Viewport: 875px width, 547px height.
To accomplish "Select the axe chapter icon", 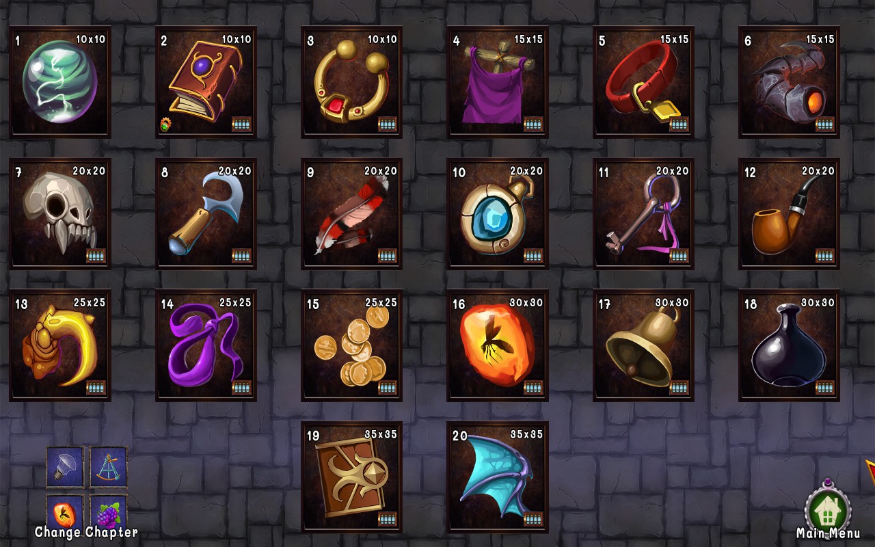I will coord(65,466).
